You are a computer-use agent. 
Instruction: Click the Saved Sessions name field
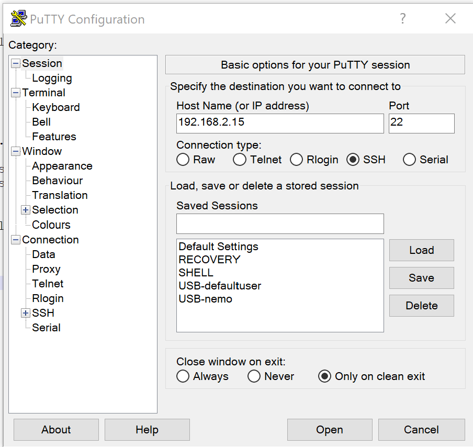[x=280, y=223]
